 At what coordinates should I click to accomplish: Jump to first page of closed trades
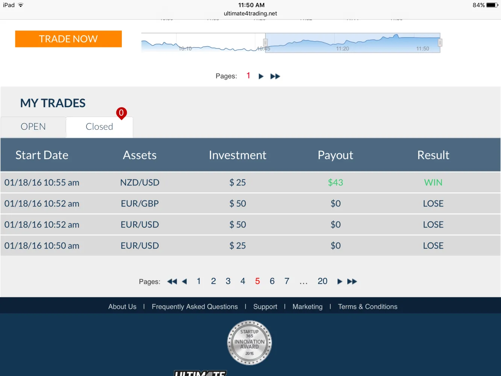pyautogui.click(x=172, y=282)
